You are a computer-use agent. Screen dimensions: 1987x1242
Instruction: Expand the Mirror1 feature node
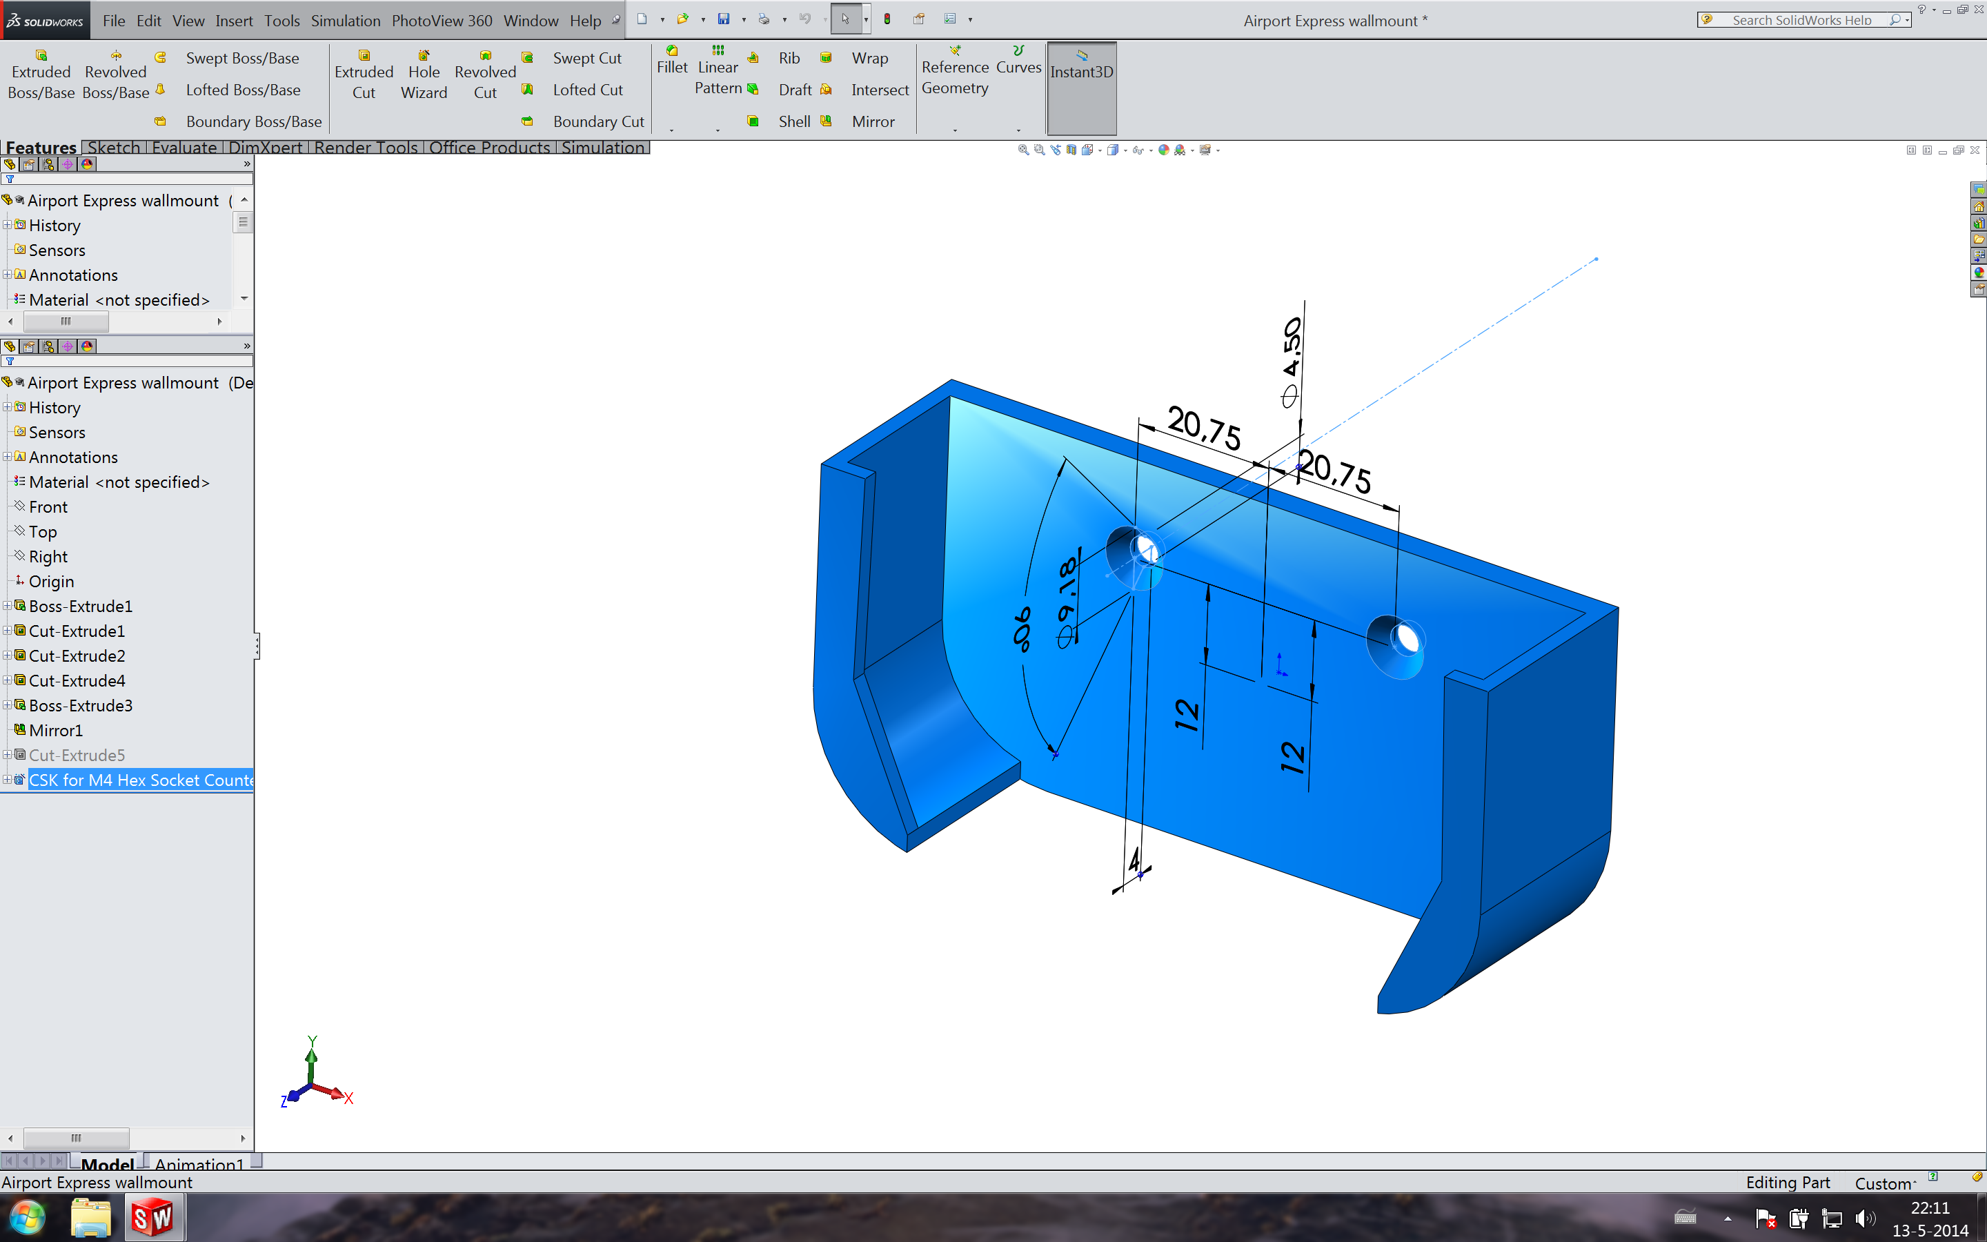pos(10,730)
